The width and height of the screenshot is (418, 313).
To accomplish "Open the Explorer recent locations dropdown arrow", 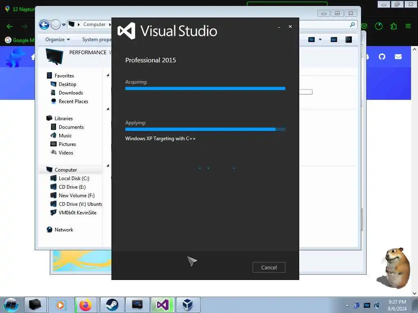I will (64, 25).
